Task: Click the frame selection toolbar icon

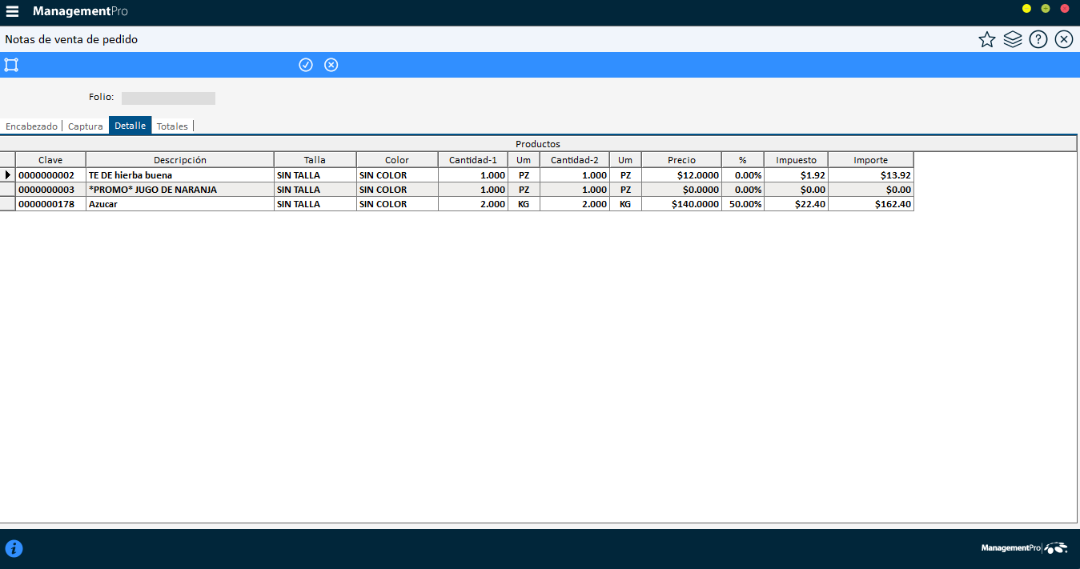Action: click(x=11, y=65)
